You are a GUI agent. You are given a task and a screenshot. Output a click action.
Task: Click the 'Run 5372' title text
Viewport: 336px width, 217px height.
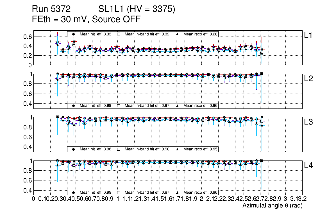point(51,9)
